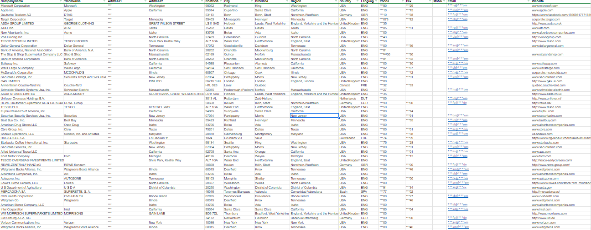Click the masked email link in Verizon Communications row
Screen dimensions: 591x230
[x=458, y=223]
